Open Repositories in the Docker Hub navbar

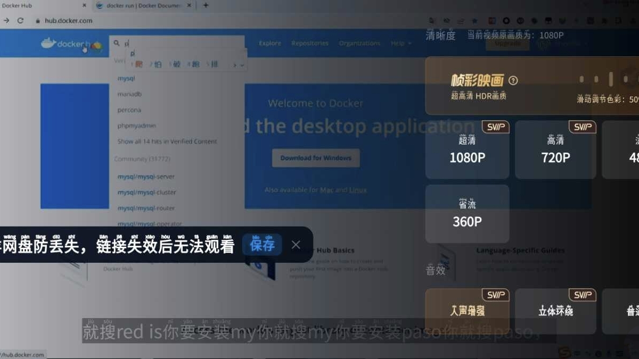[x=310, y=44]
